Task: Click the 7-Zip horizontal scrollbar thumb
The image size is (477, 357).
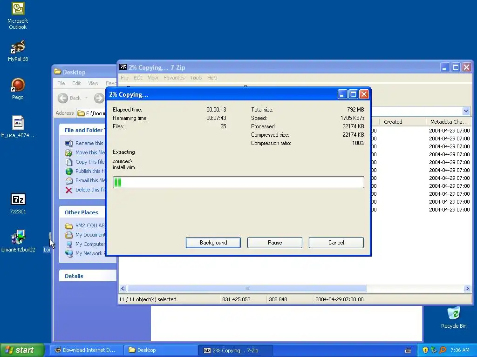Action: click(x=247, y=288)
